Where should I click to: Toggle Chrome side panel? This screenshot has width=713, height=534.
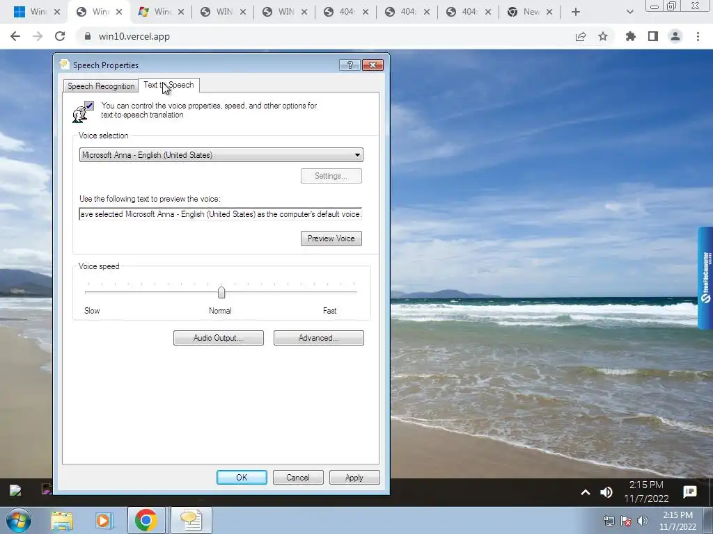(x=653, y=36)
